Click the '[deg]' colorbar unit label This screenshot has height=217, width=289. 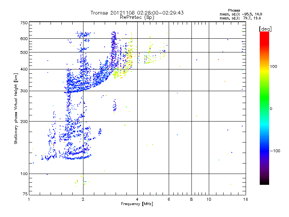(265, 29)
